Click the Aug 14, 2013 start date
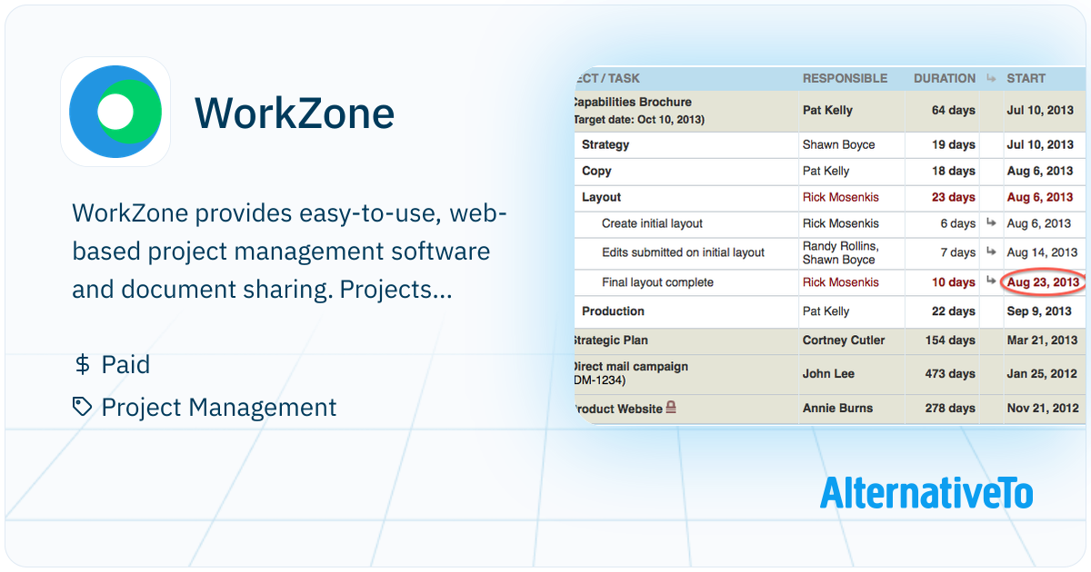This screenshot has width=1091, height=572. [1042, 252]
